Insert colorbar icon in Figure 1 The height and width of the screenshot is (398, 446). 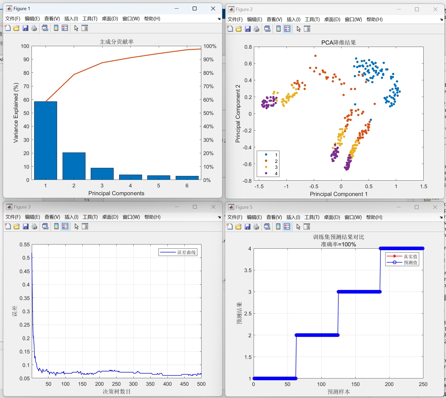(56, 28)
